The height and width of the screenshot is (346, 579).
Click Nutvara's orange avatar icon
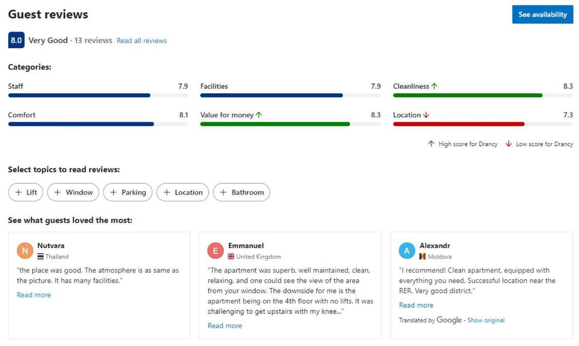(25, 251)
